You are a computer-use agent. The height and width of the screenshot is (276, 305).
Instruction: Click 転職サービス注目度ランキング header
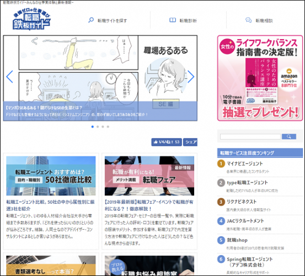coord(260,153)
